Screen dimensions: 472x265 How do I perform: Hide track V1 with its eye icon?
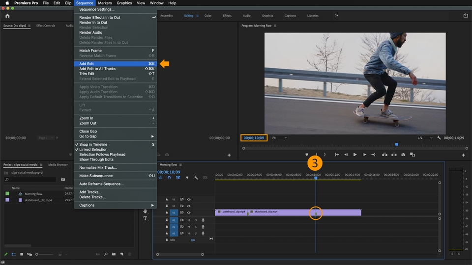(x=189, y=212)
